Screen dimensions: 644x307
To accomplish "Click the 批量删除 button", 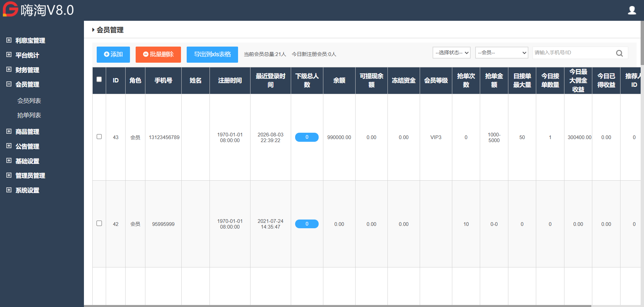I will pyautogui.click(x=158, y=54).
